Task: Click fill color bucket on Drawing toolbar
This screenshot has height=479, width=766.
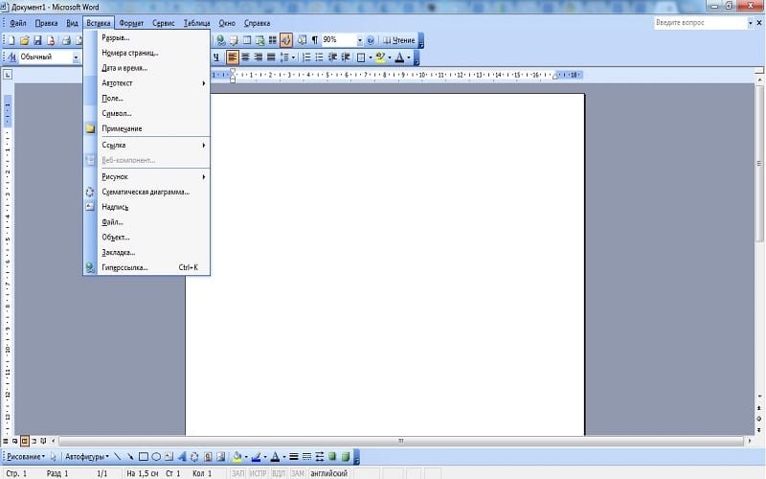Action: click(x=237, y=457)
